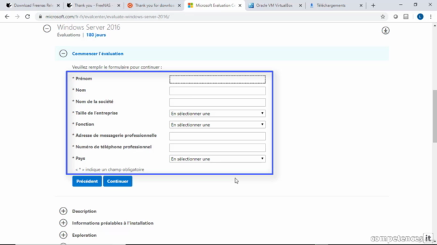The width and height of the screenshot is (437, 245).
Task: Click the 180 jours link
Action: point(96,35)
